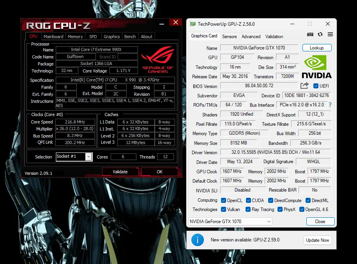Click the Republic of Gamers logo
Image resolution: width=357 pixels, height=264 pixels.
pyautogui.click(x=157, y=60)
